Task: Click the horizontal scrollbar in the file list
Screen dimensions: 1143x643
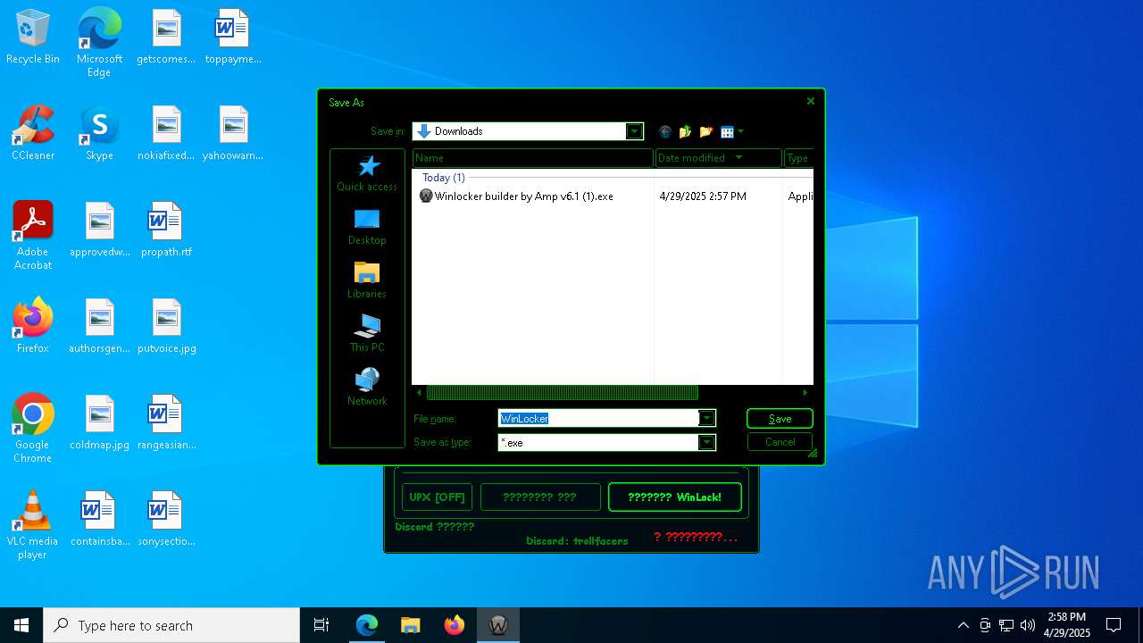Action: click(562, 393)
